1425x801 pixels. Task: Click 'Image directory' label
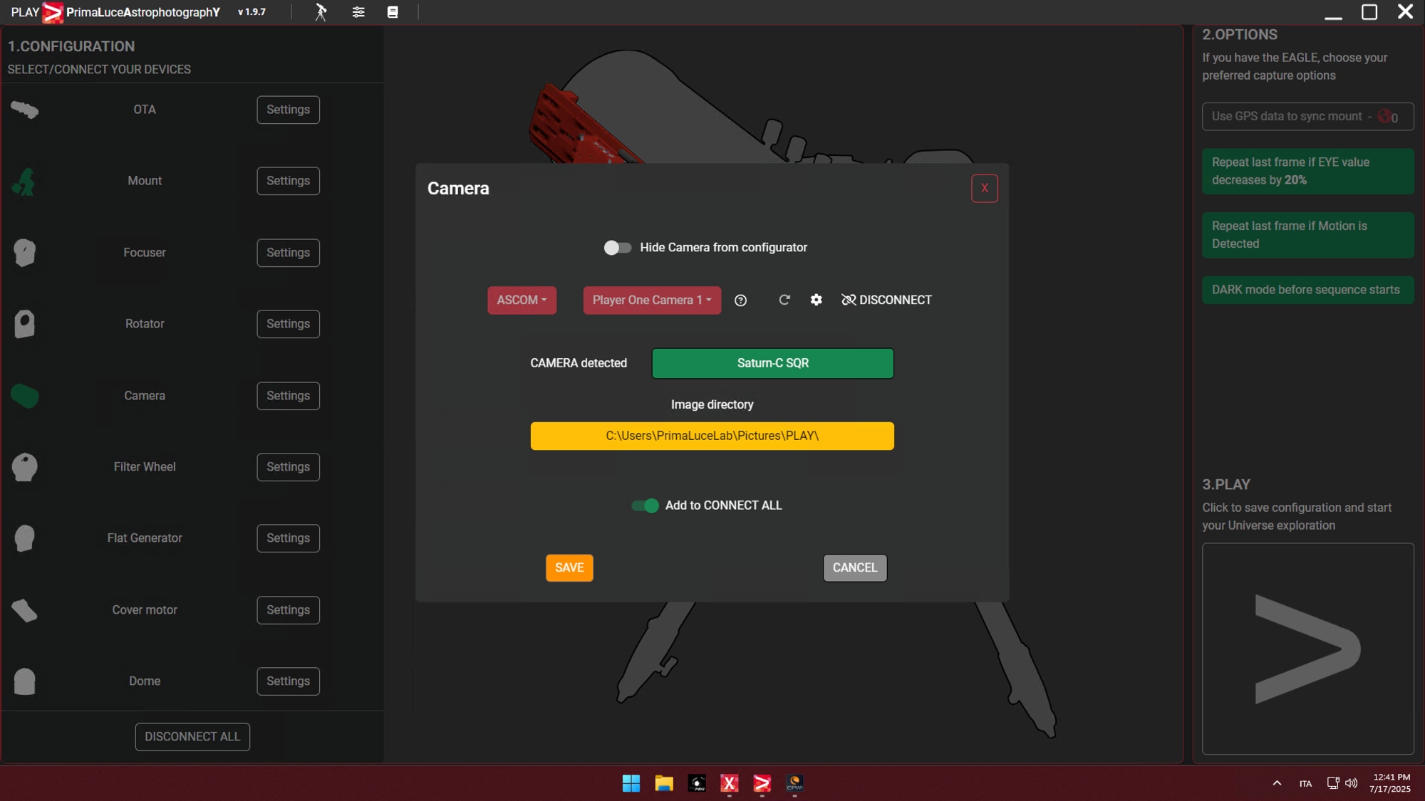(712, 404)
